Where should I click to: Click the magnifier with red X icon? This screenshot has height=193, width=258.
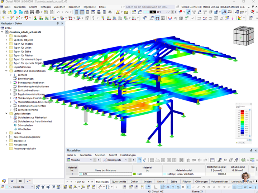(x=252, y=12)
